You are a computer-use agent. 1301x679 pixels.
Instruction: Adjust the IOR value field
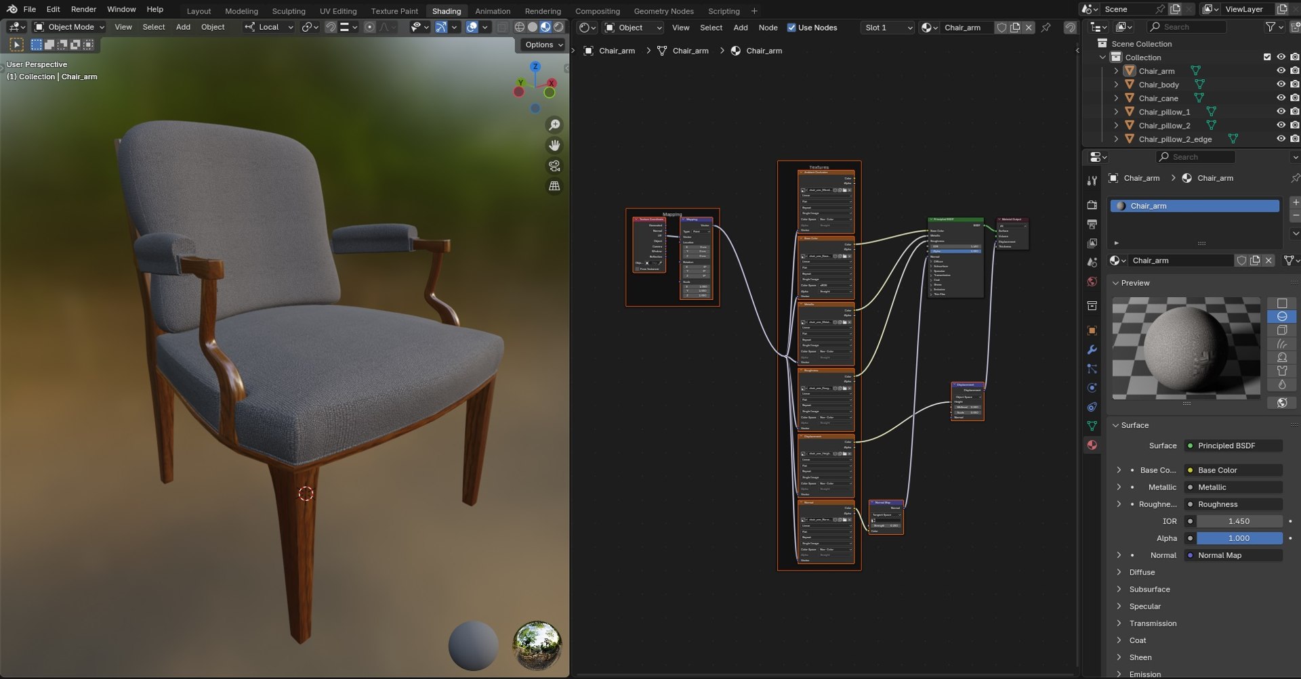point(1239,521)
